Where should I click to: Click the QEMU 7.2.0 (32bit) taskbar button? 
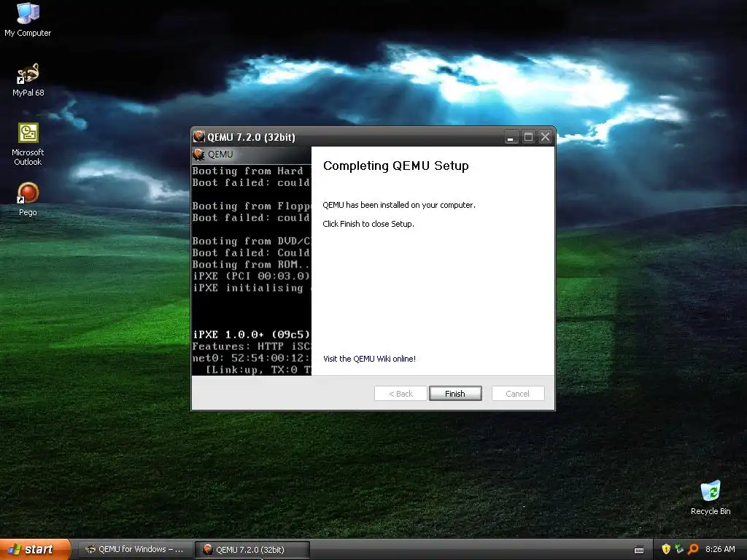pos(252,550)
